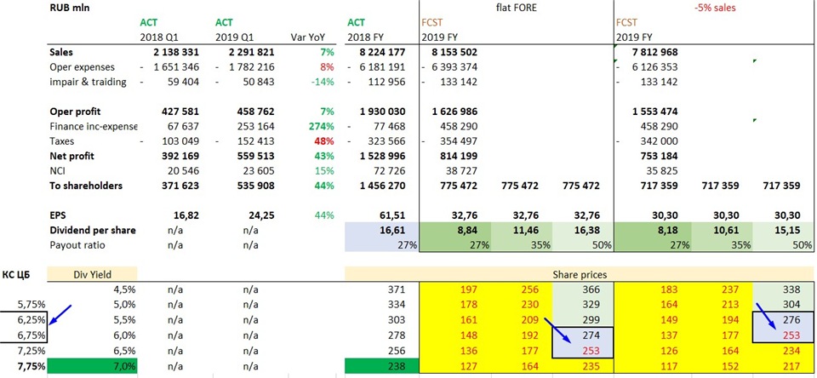This screenshot has height=378, width=817.
Task: Click the boxed 6,25% rate cell
Action: point(24,318)
